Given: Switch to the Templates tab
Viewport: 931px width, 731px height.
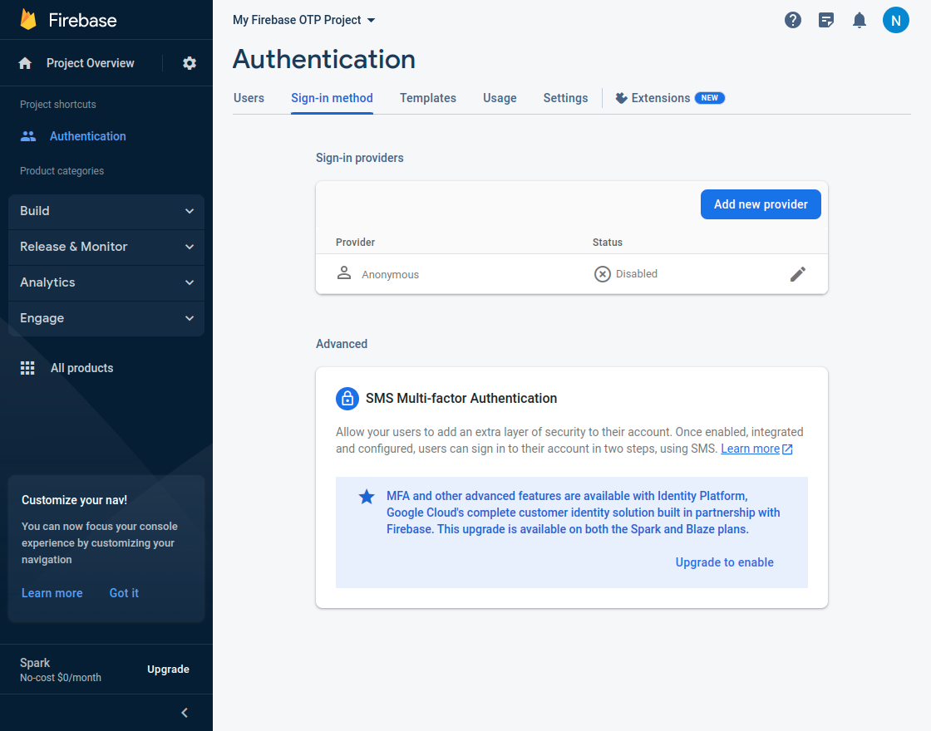Looking at the screenshot, I should click(x=427, y=98).
